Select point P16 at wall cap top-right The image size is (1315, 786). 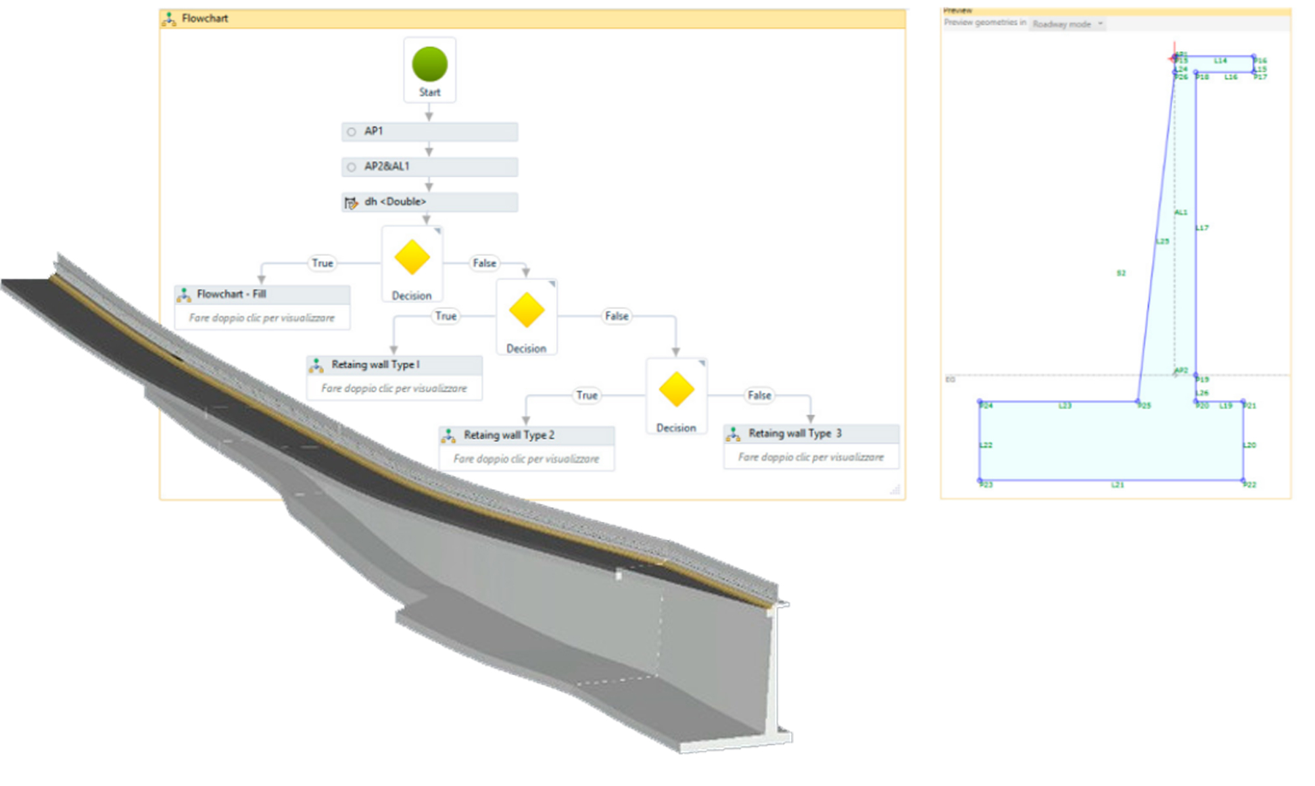1254,57
